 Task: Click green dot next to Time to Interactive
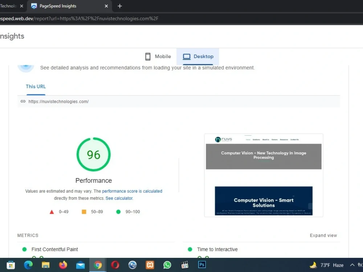[190, 250]
